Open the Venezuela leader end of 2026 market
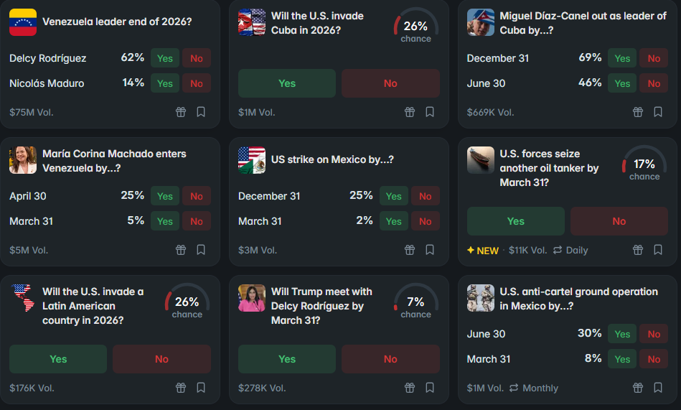 click(117, 22)
